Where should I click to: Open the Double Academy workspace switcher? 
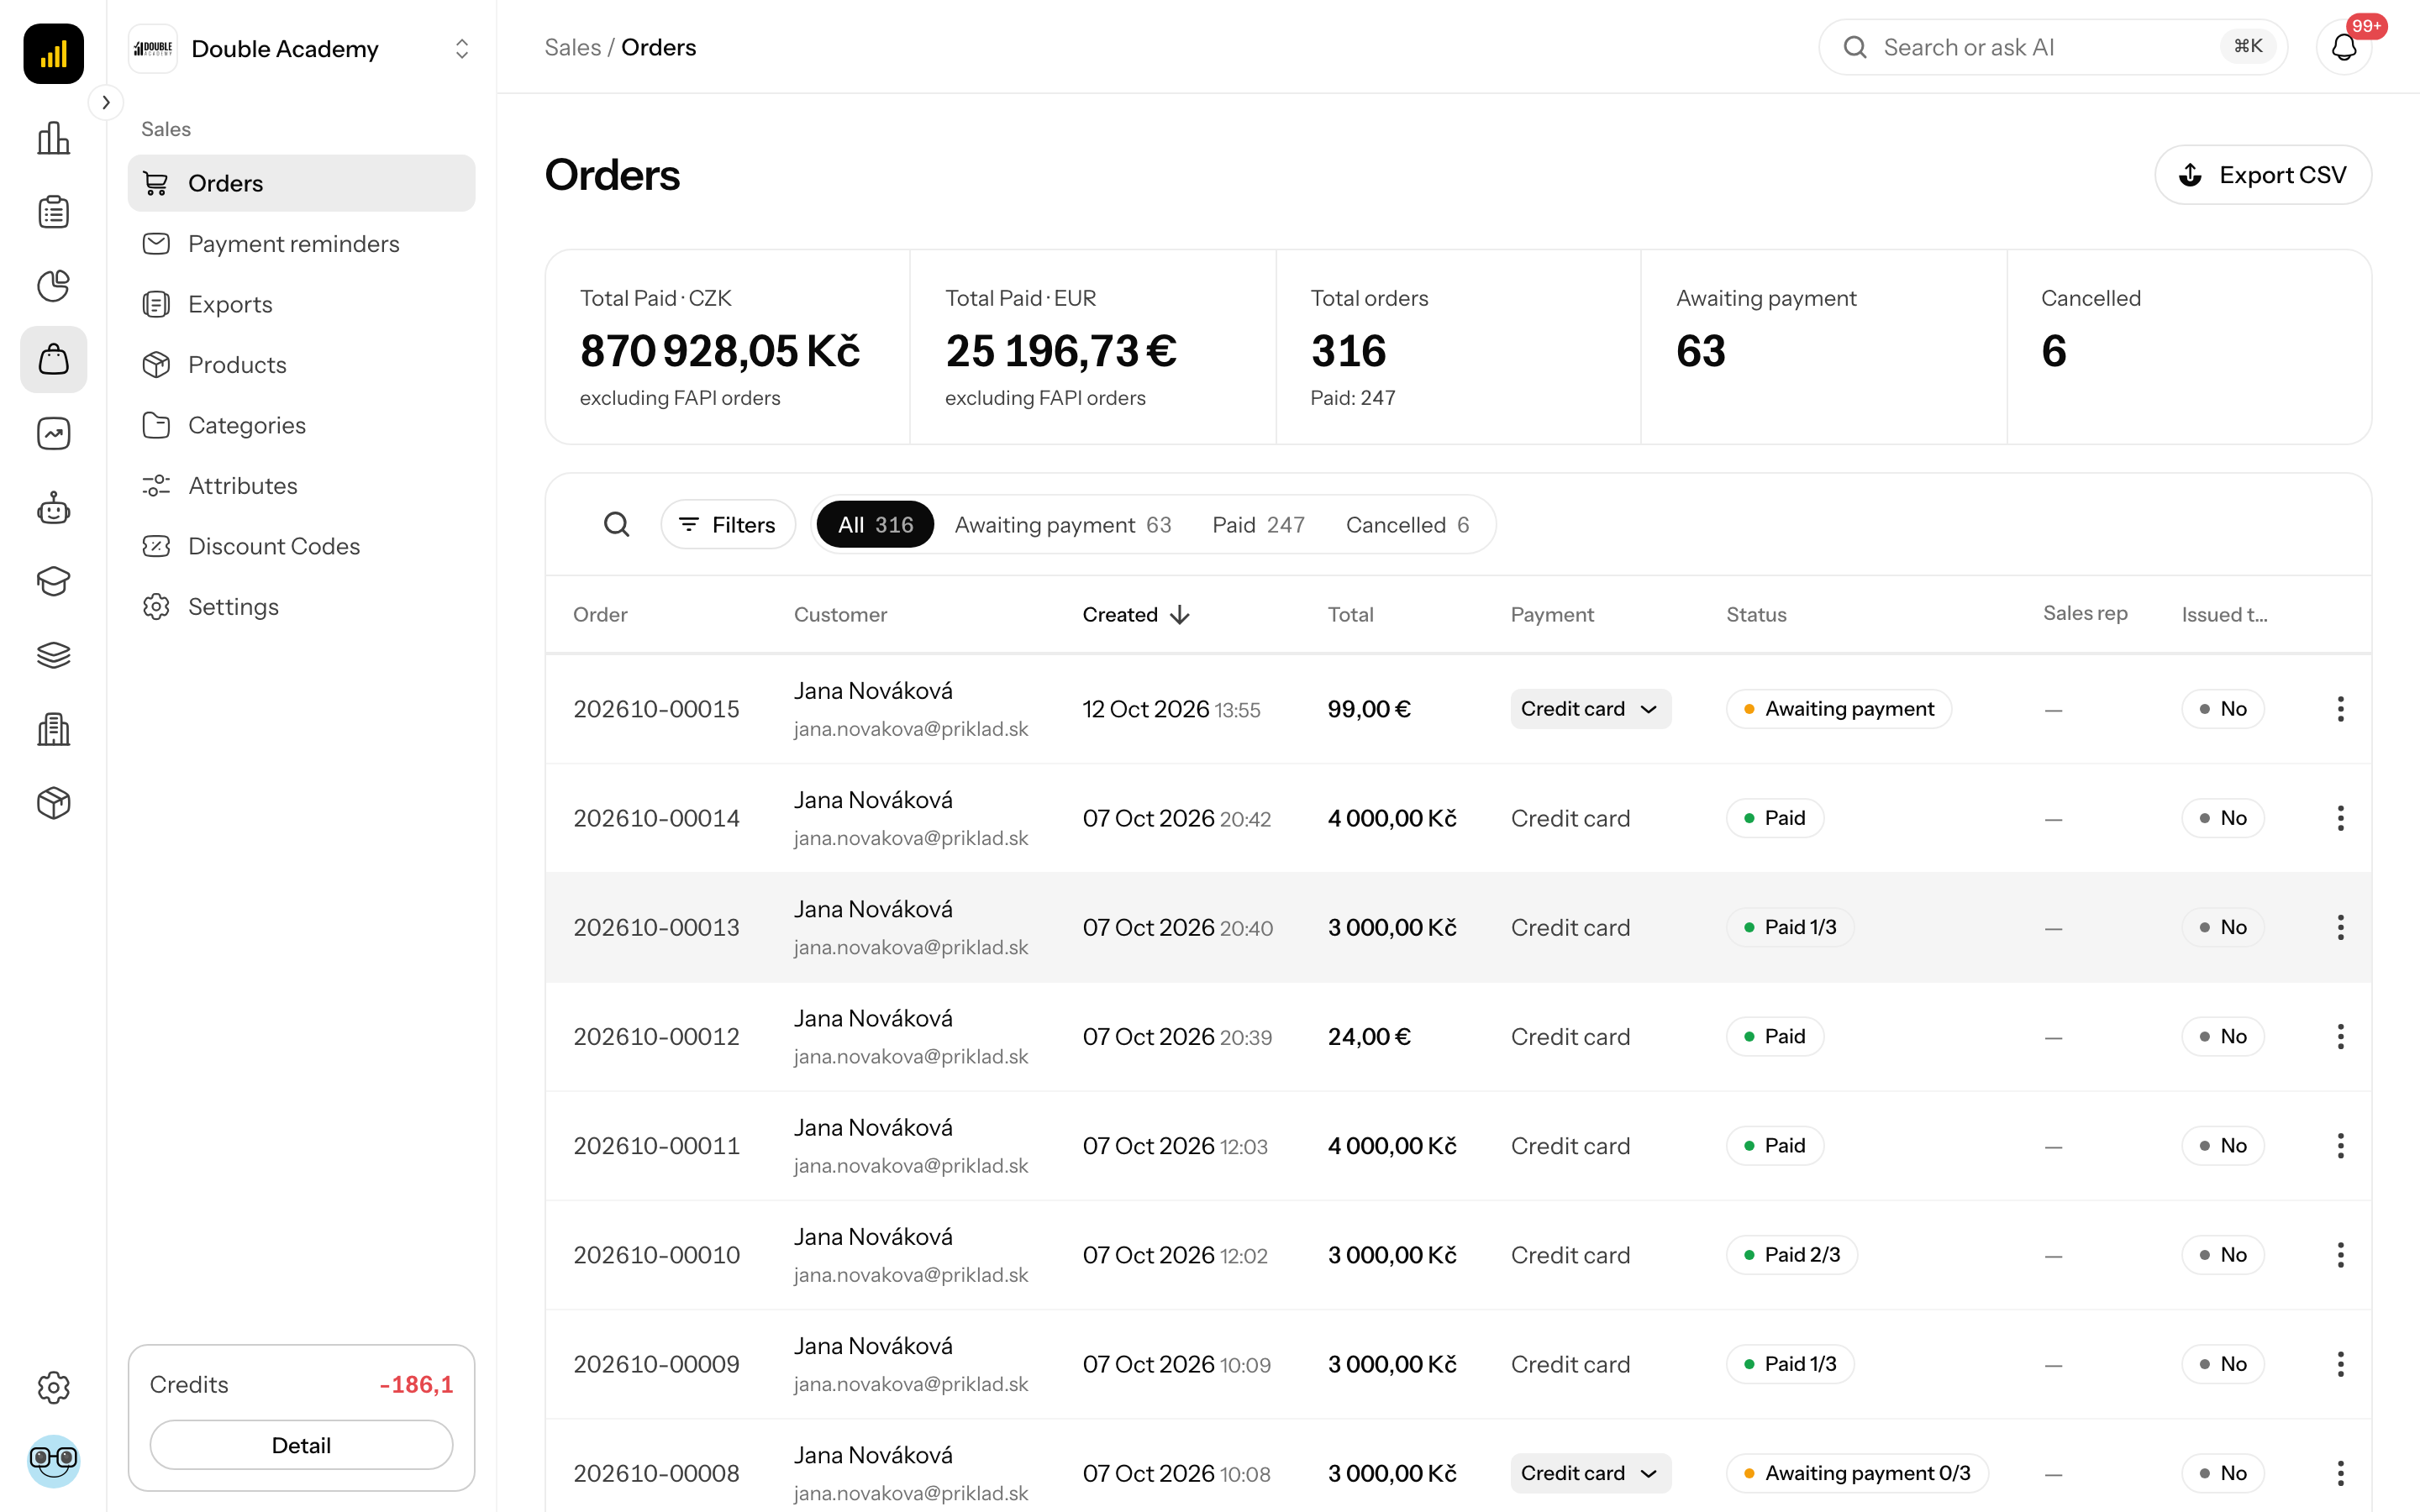[301, 49]
